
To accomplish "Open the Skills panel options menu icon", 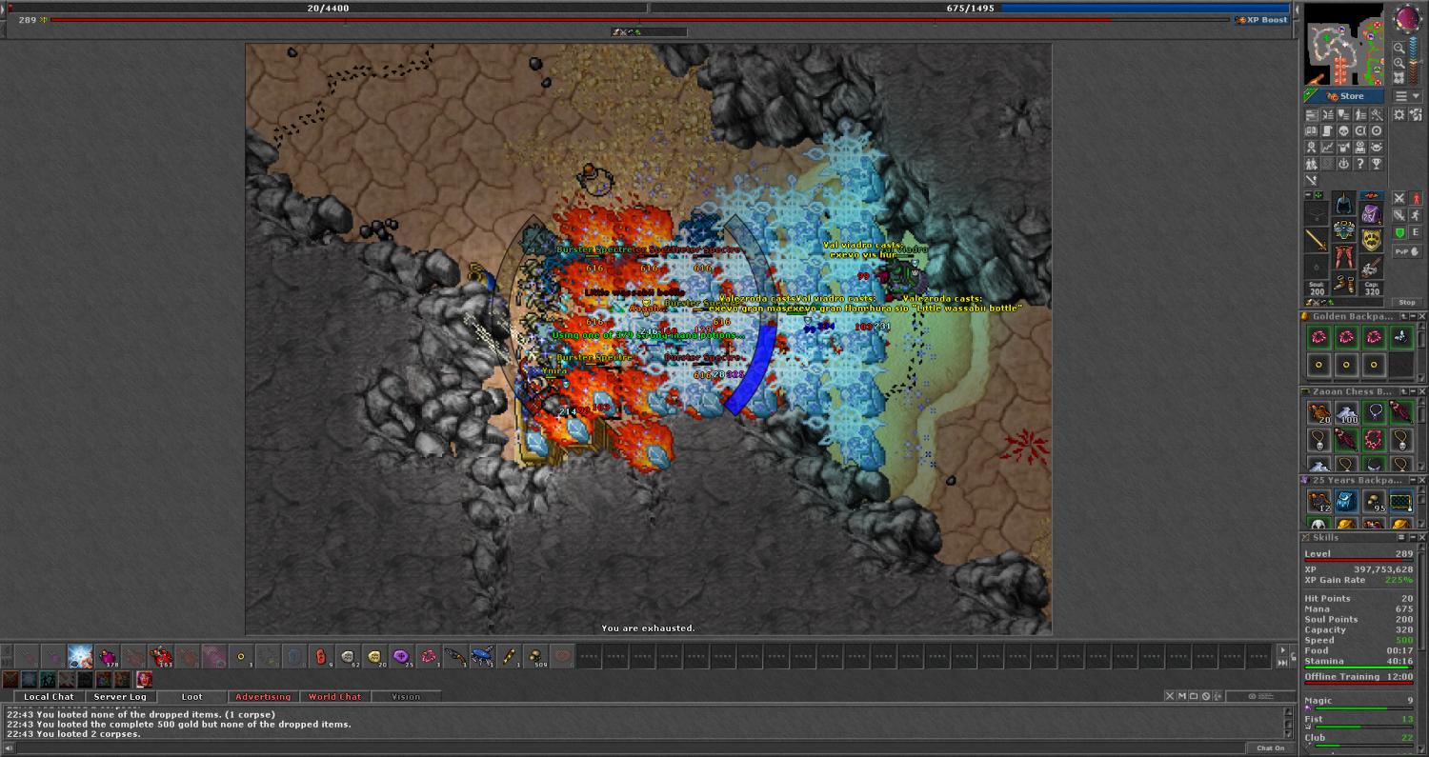I will click(1401, 537).
